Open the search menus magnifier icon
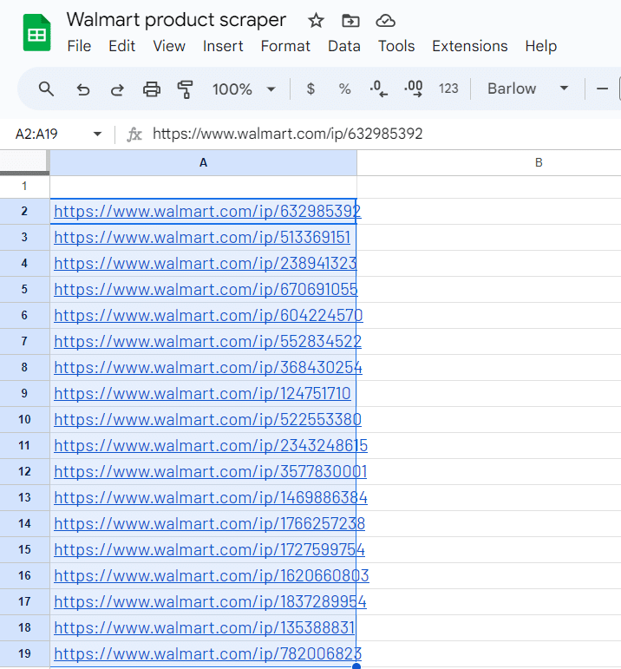The height and width of the screenshot is (669, 621). [x=47, y=89]
